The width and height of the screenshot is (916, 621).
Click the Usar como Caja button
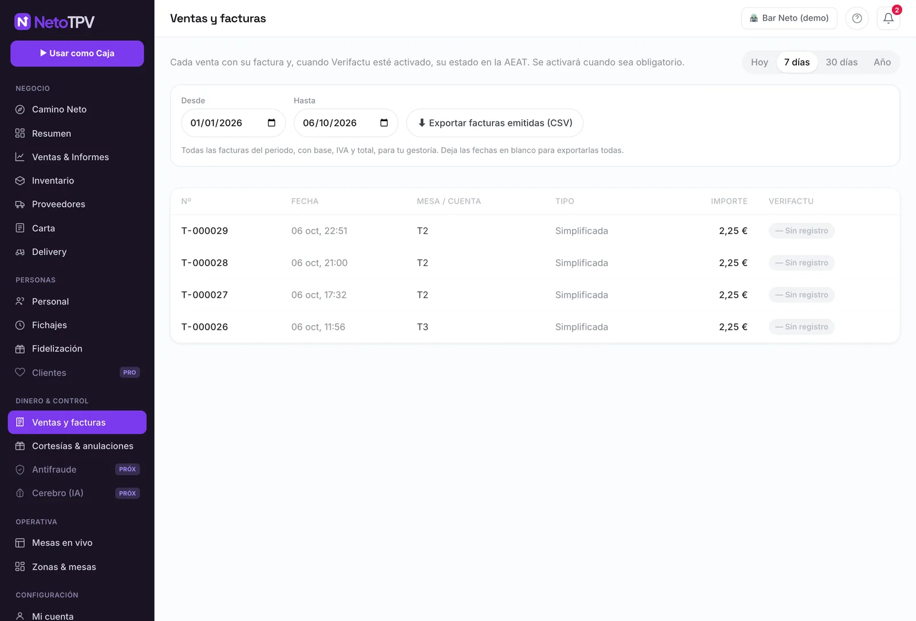click(x=77, y=53)
